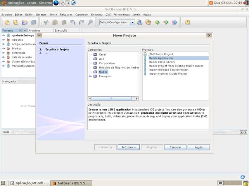Viewport: 249px width, 186px height.
Task: Click the Run Main Project green arrow
Action: pyautogui.click(x=157, y=22)
